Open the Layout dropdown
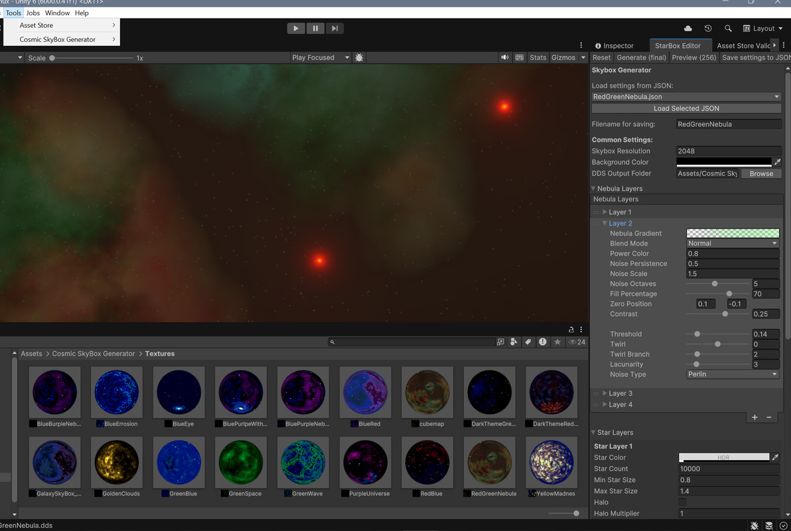 coord(762,29)
